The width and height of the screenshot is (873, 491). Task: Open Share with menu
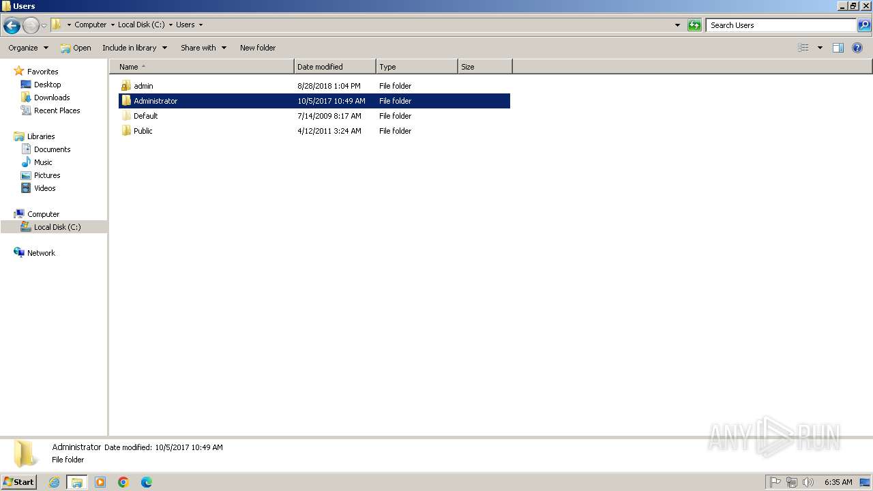203,48
